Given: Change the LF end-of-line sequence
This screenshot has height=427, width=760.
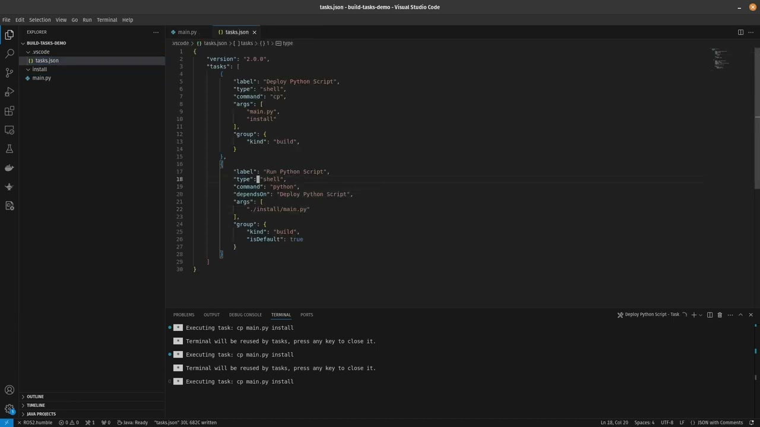Looking at the screenshot, I should 682,423.
